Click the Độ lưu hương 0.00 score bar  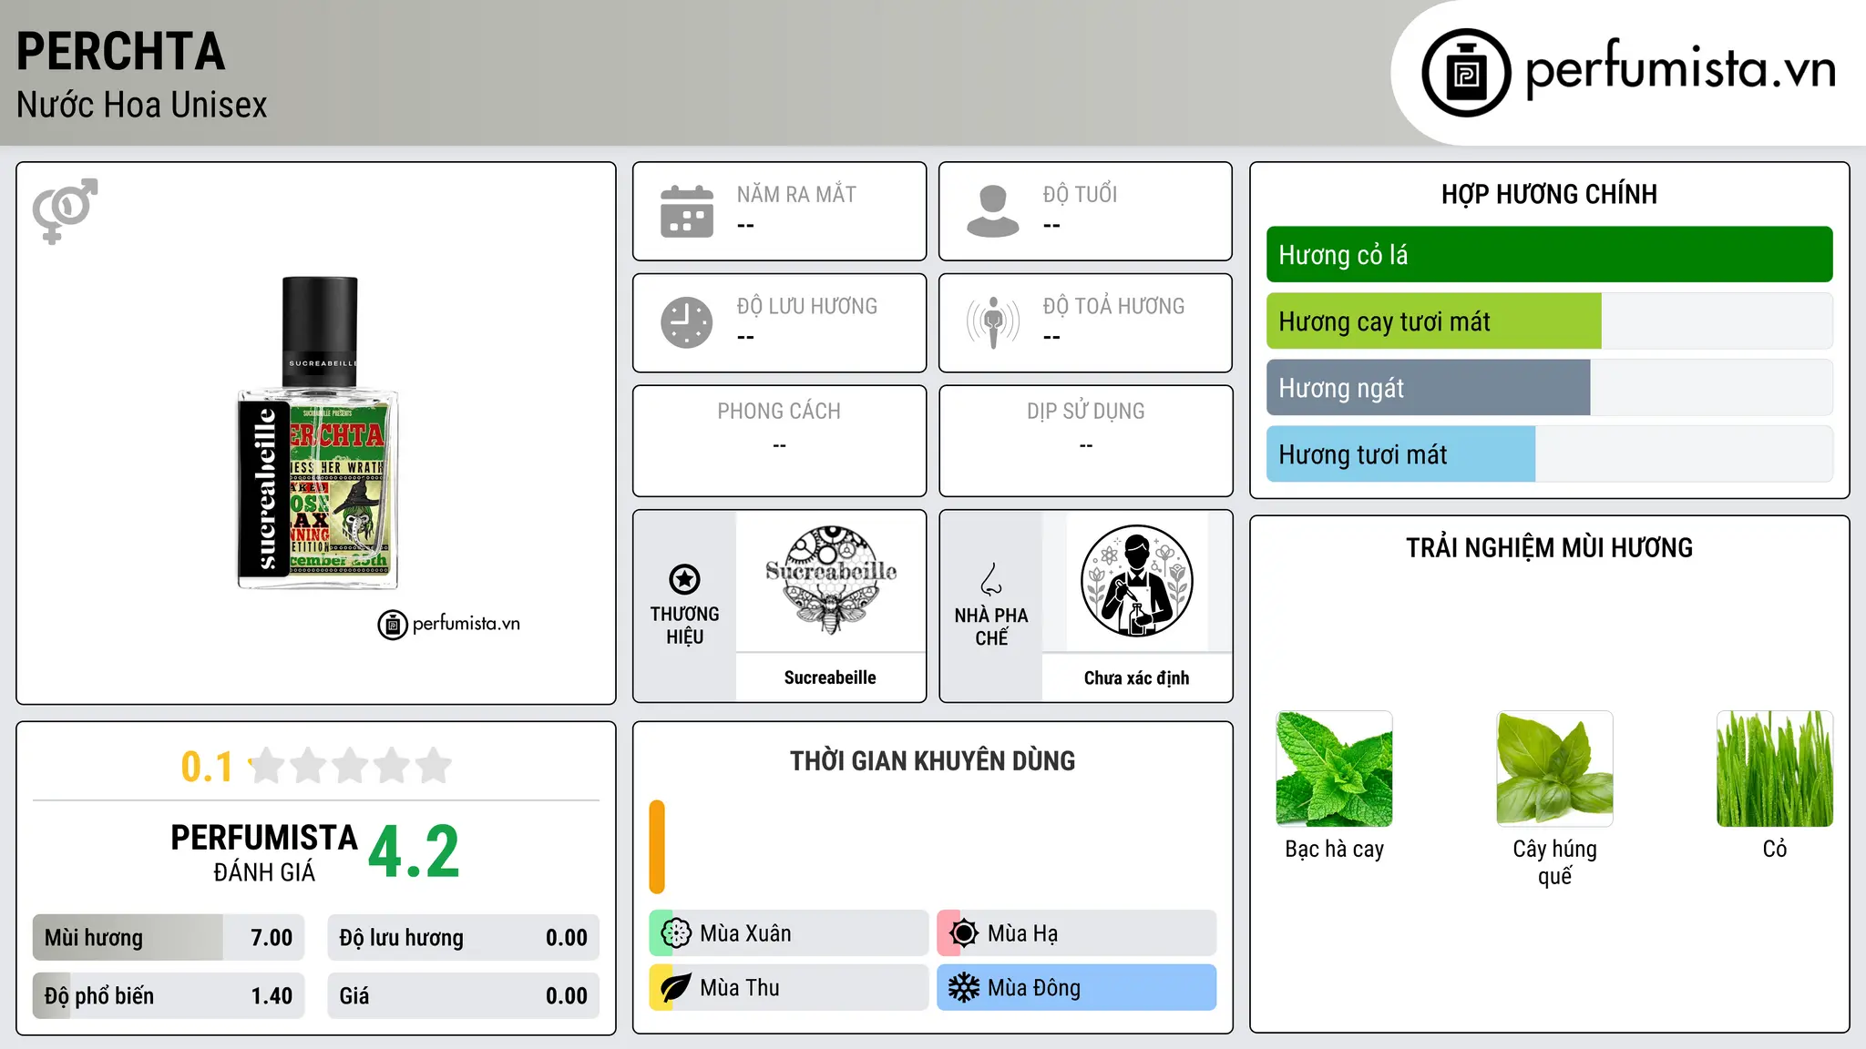point(463,938)
